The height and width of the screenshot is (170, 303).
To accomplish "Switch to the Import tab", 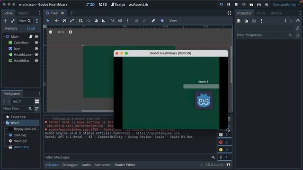I will pyautogui.click(x=23, y=13).
